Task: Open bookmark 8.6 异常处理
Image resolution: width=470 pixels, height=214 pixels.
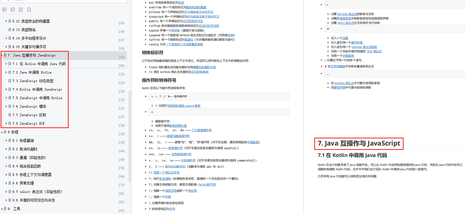Action: tap(23, 183)
